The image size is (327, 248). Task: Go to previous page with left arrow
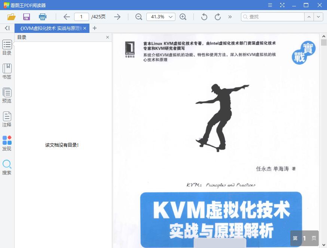click(x=67, y=17)
